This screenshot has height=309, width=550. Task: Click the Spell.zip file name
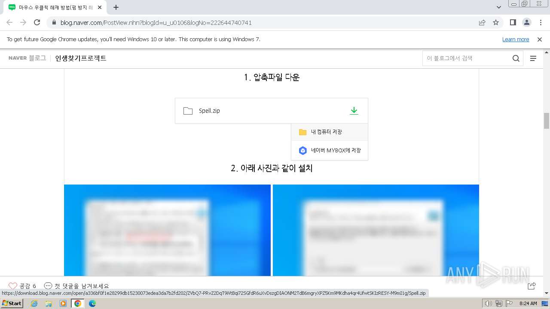(x=209, y=111)
